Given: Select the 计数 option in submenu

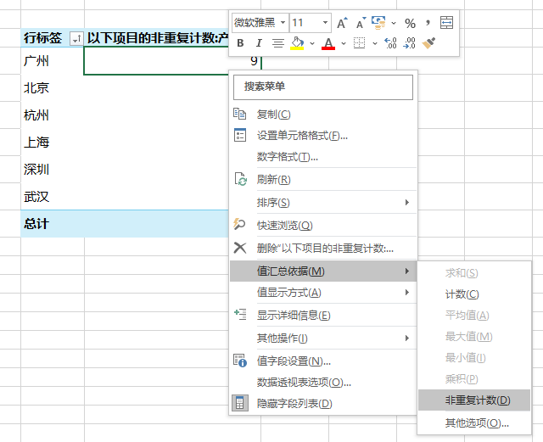Looking at the screenshot, I should tap(462, 294).
